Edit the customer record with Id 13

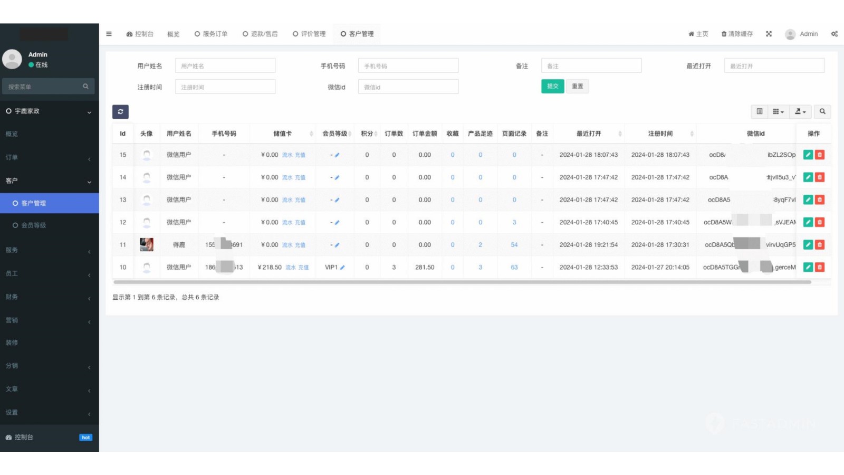pos(808,199)
